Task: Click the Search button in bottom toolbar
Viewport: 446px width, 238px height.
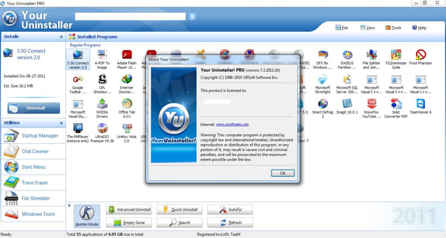Action: pos(180,223)
